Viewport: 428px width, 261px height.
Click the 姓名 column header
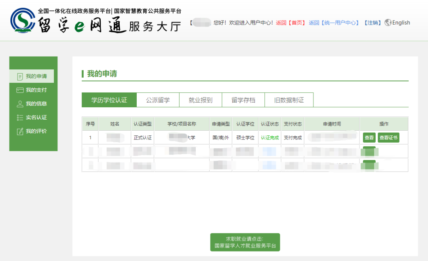(115, 124)
